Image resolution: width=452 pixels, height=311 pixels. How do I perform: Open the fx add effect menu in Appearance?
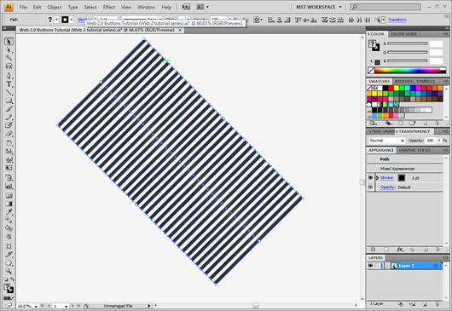[400, 250]
